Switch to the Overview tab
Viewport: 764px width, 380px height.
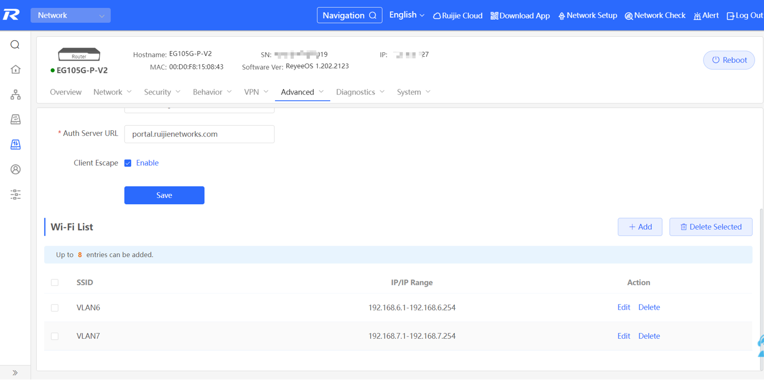coord(66,92)
